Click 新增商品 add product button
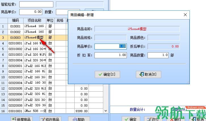 pos(22,119)
